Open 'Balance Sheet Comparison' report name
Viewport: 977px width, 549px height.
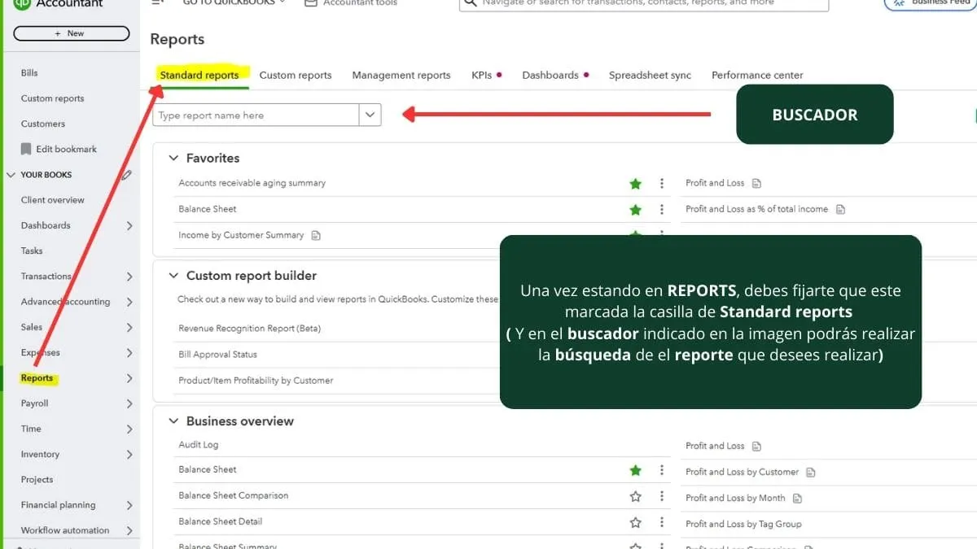pos(233,495)
